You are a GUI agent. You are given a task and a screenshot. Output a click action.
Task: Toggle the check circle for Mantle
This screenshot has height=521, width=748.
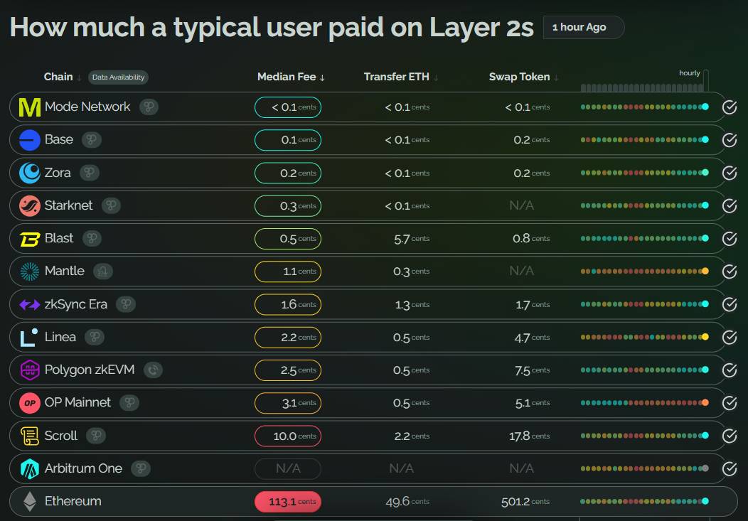730,272
